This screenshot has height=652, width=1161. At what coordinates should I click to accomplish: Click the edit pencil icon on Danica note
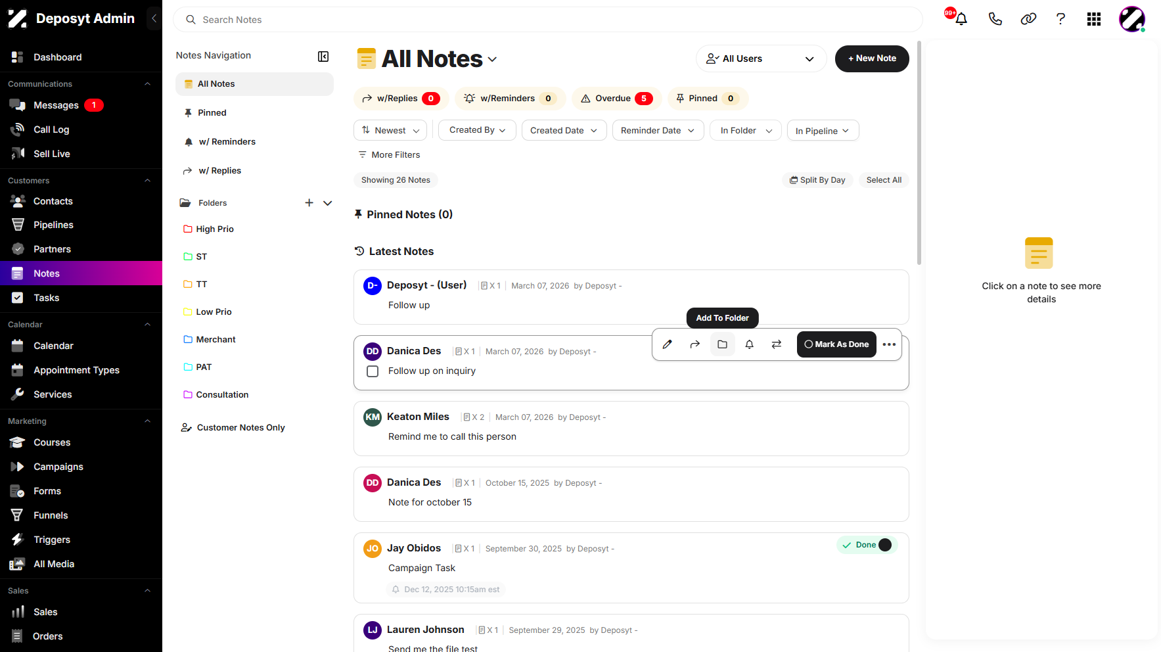[x=668, y=344]
